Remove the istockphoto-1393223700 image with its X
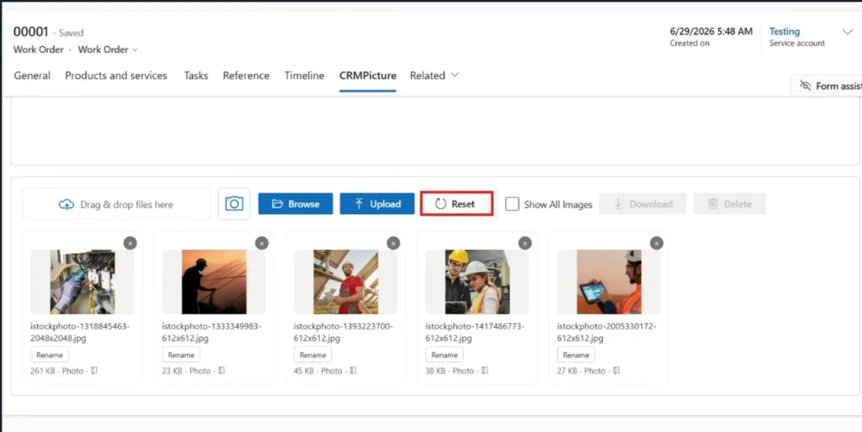 [393, 243]
